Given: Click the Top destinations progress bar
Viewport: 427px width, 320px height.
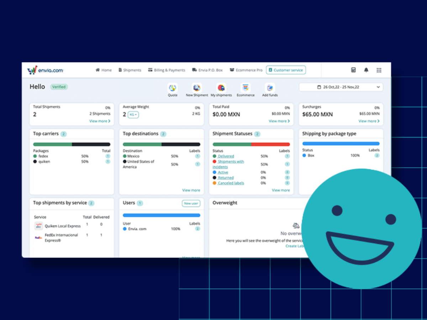Looking at the screenshot, I should point(162,144).
